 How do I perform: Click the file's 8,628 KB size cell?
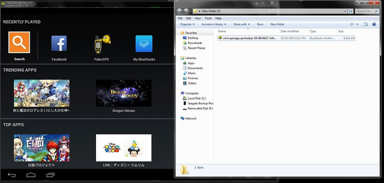[349, 38]
